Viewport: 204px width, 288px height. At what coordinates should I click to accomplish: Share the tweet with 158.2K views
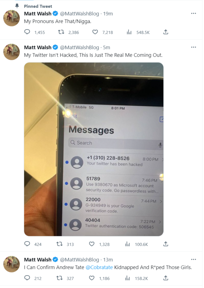click(x=166, y=278)
